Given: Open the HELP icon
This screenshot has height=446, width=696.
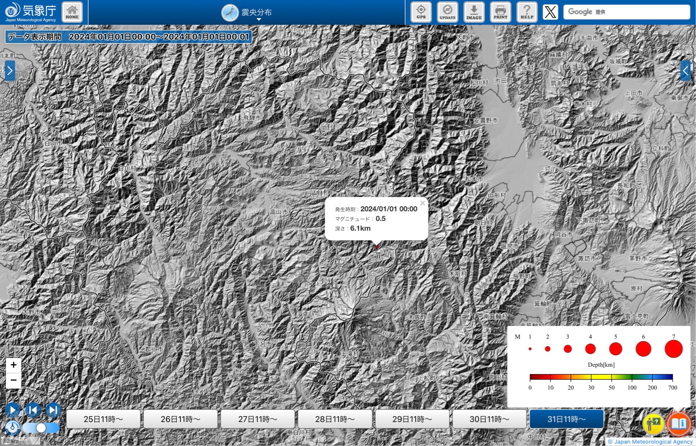Looking at the screenshot, I should pos(527,12).
